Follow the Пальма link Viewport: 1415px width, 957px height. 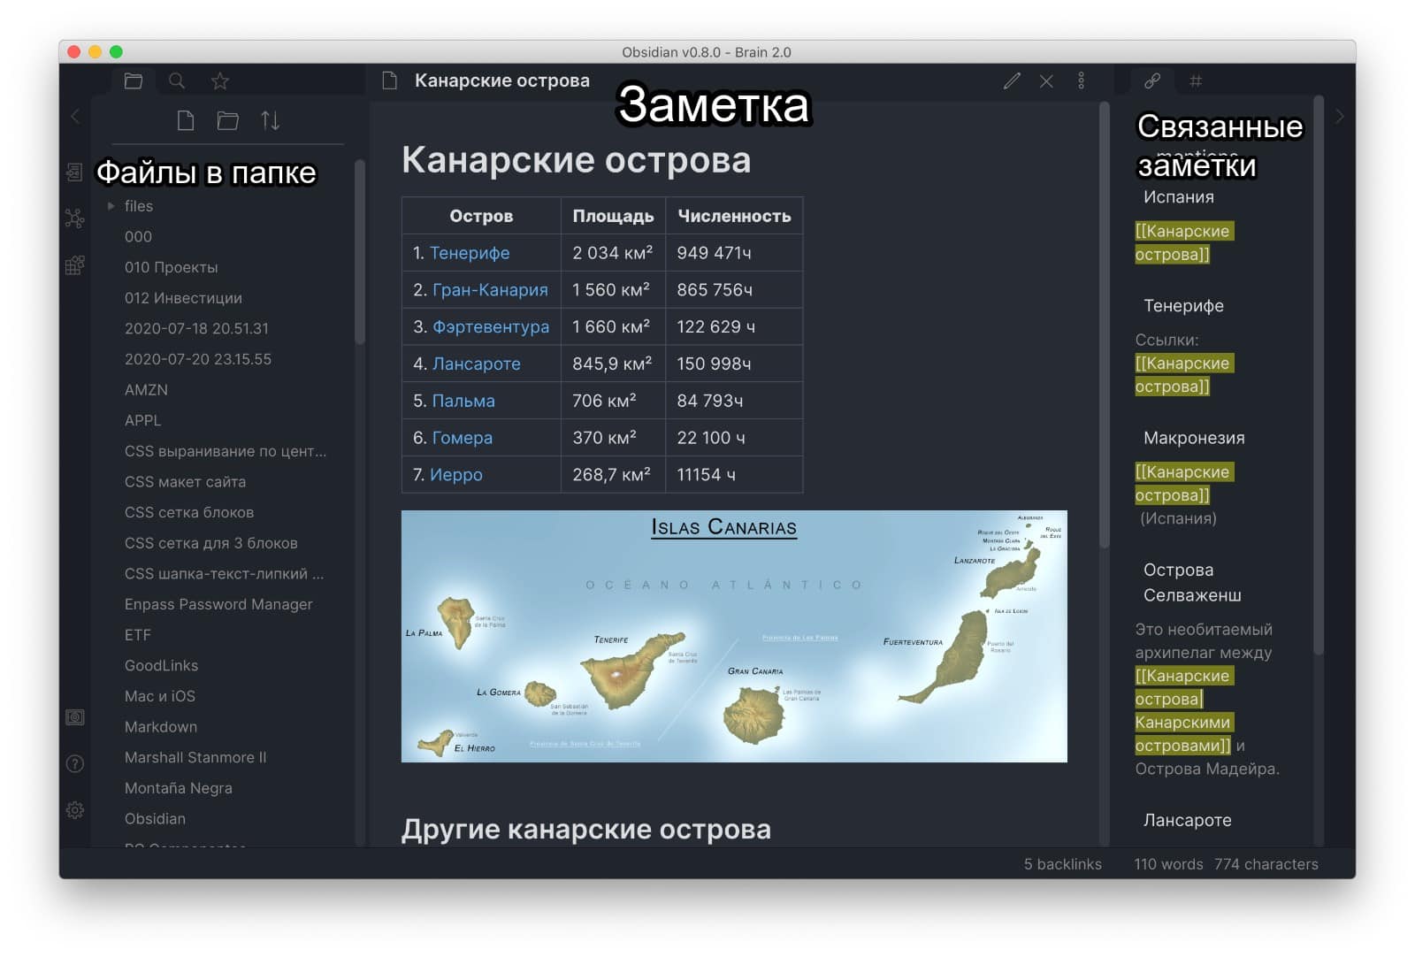pyautogui.click(x=463, y=402)
